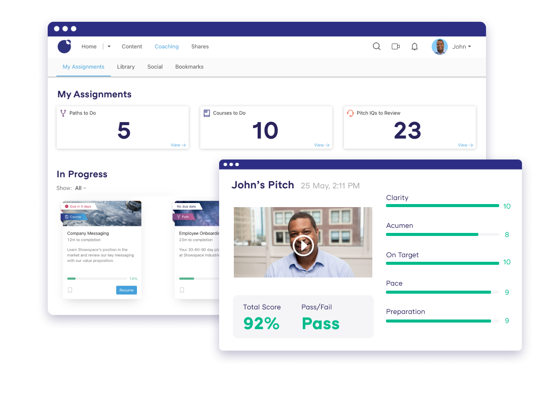Click View link in Pitch IQs to Review
559x399 pixels.
465,145
